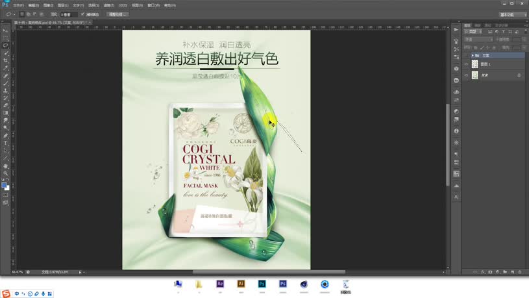This screenshot has width=529, height=298.
Task: Select the Hand tool
Action: (5, 166)
